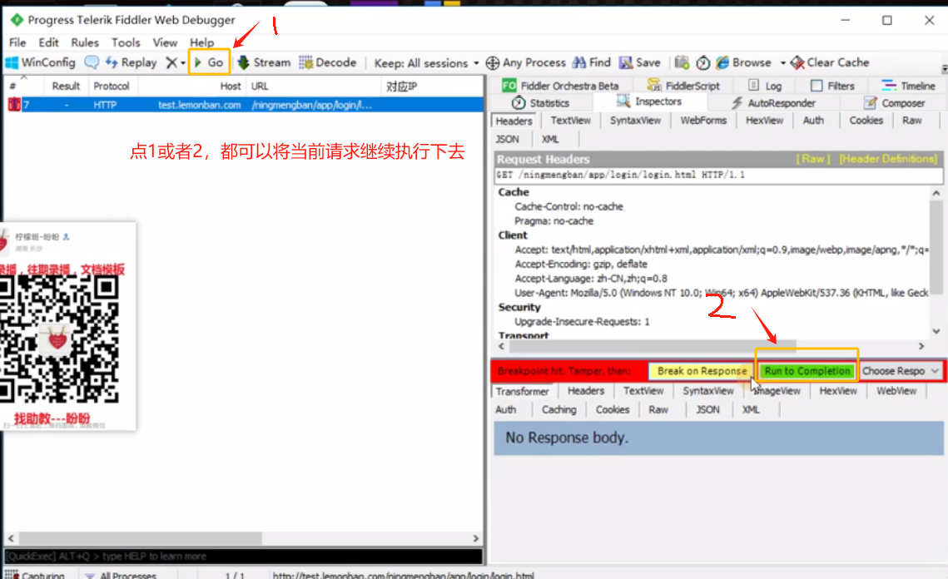Viewport: 948px width, 579px height.
Task: Click the Any Process target icon
Action: point(493,63)
